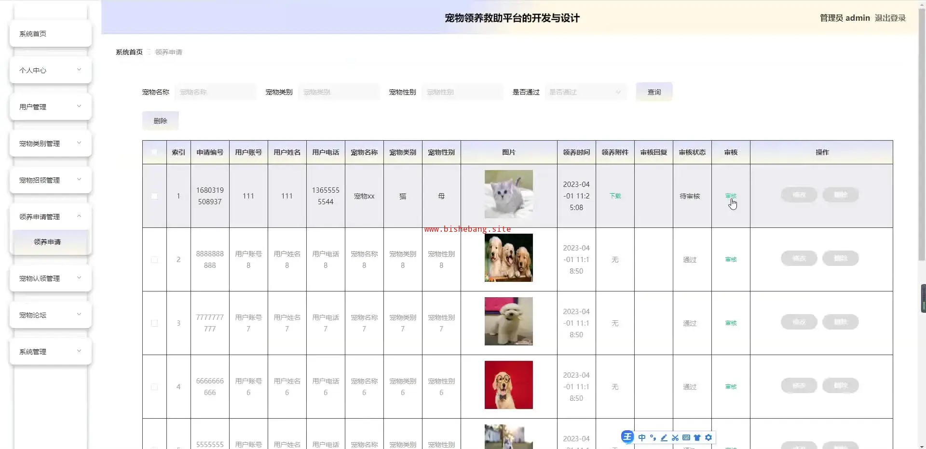Image resolution: width=926 pixels, height=449 pixels.
Task: Open the gray kitten photo thumbnail
Action: tap(509, 194)
